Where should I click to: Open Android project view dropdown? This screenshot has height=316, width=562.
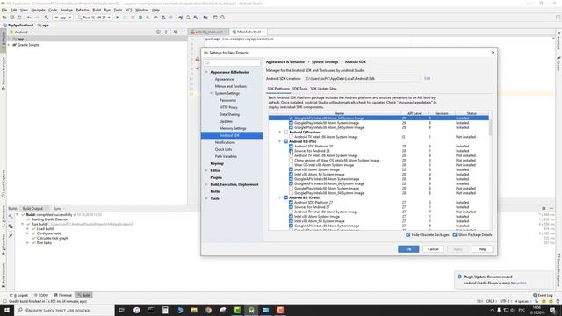pos(21,32)
